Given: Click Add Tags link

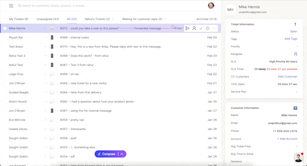Looking at the screenshot, I should pyautogui.click(x=291, y=39).
